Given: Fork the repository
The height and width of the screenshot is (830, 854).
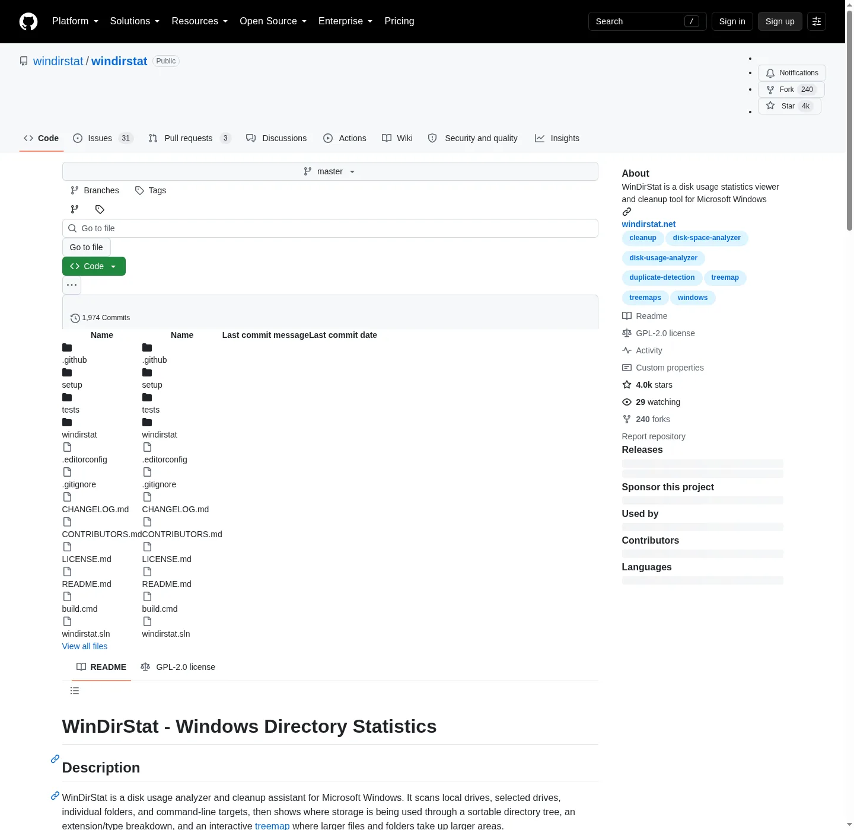Looking at the screenshot, I should [791, 90].
